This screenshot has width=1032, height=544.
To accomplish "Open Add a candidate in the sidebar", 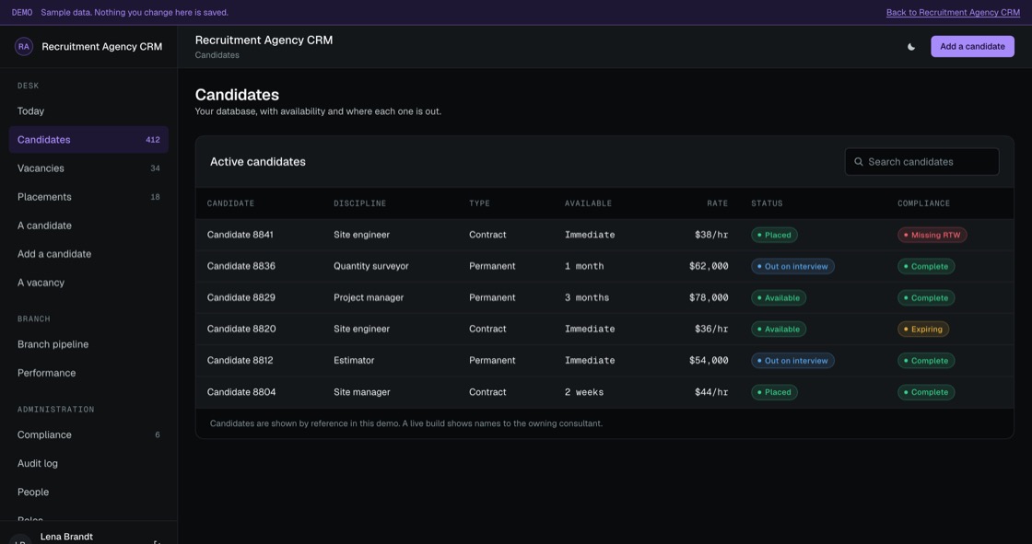I will pos(88,254).
